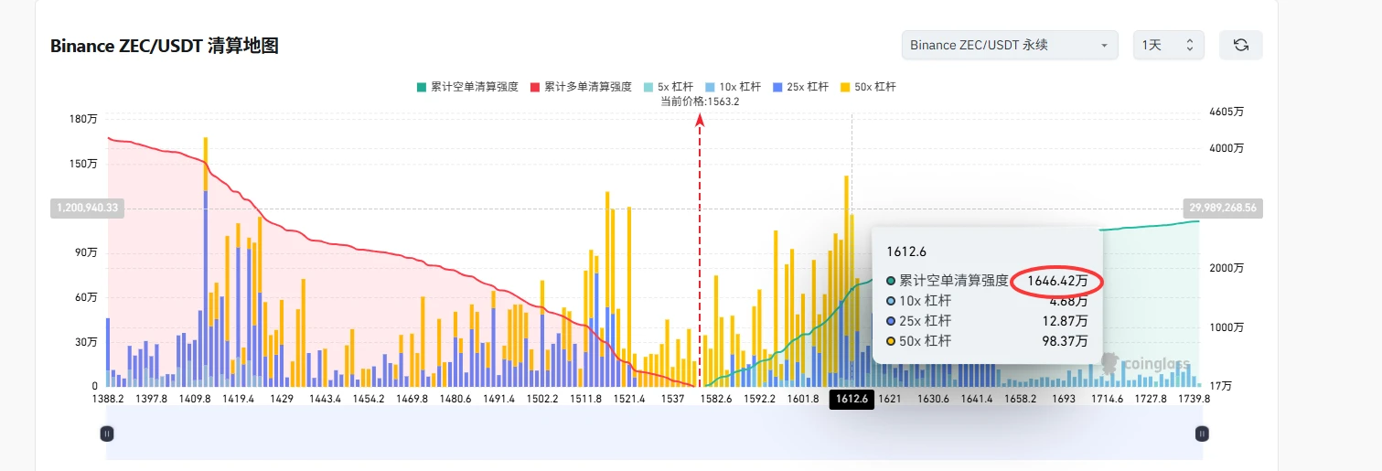The height and width of the screenshot is (471, 1382).
Task: Click the blue zoom range bar
Action: tap(655, 434)
